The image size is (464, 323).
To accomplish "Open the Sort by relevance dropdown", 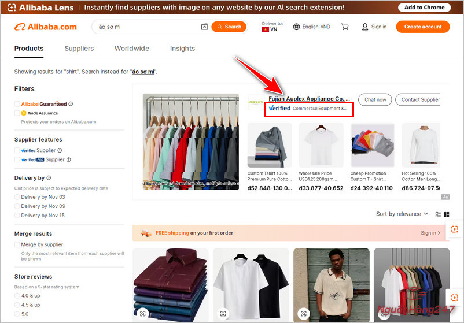I will (x=402, y=214).
